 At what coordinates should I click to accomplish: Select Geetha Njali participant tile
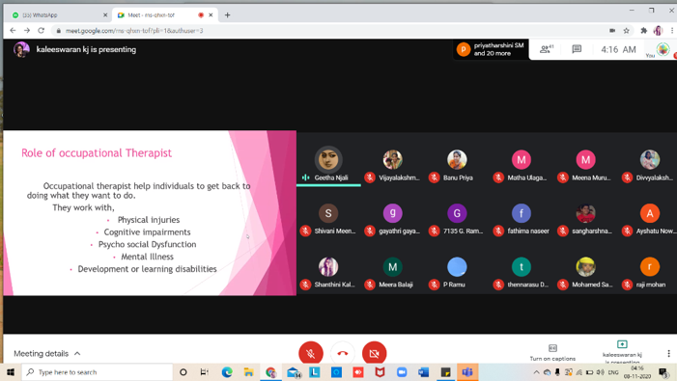click(x=328, y=164)
